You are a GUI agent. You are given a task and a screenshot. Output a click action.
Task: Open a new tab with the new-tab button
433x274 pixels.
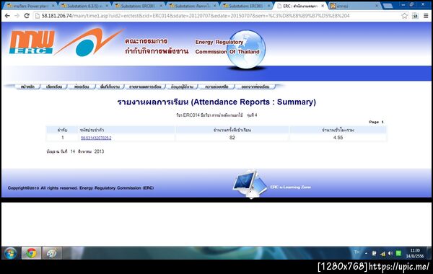388,6
